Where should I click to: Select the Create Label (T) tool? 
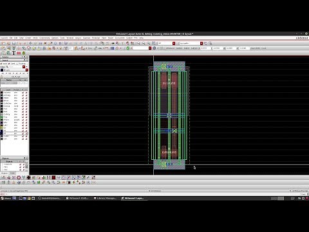coord(14,53)
